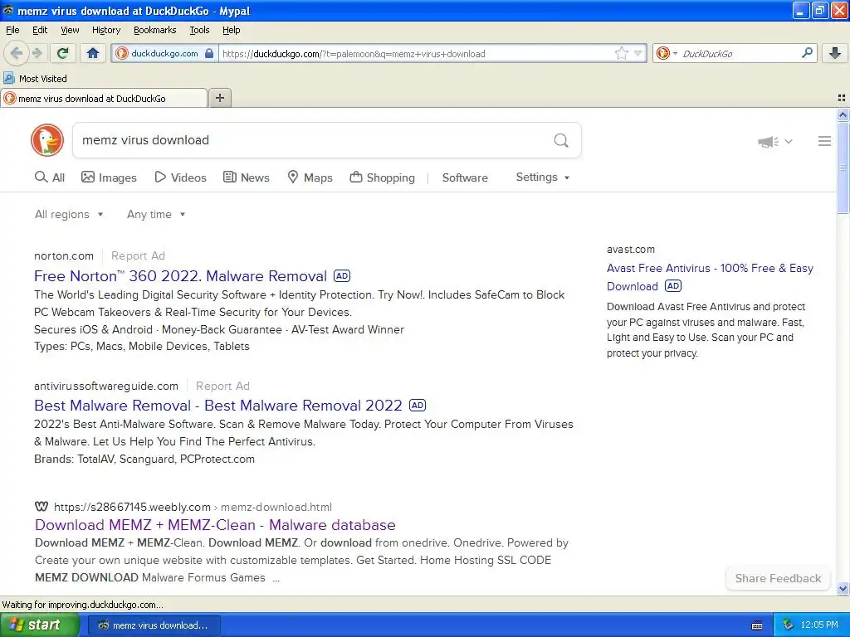The height and width of the screenshot is (637, 850).
Task: Click the s28667145.weebly.com result URL
Action: click(193, 507)
